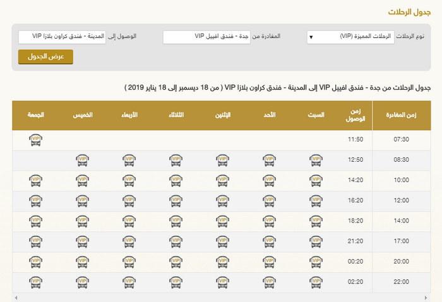The height and width of the screenshot is (302, 442).
Task: Pick Wednesday's VIP bus departing at 10:00
Action: [129, 181]
